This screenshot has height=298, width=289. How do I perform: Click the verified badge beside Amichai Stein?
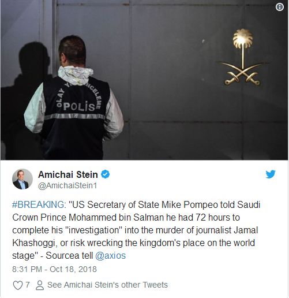click(x=106, y=174)
